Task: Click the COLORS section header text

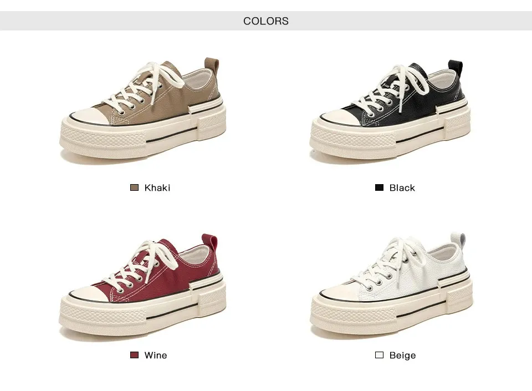Action: (265, 21)
